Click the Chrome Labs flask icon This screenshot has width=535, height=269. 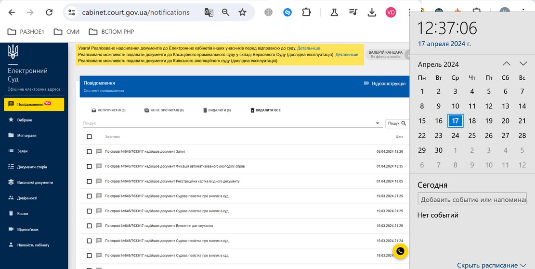(334, 12)
